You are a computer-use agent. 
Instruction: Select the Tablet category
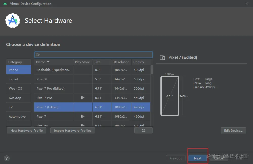[18, 79]
